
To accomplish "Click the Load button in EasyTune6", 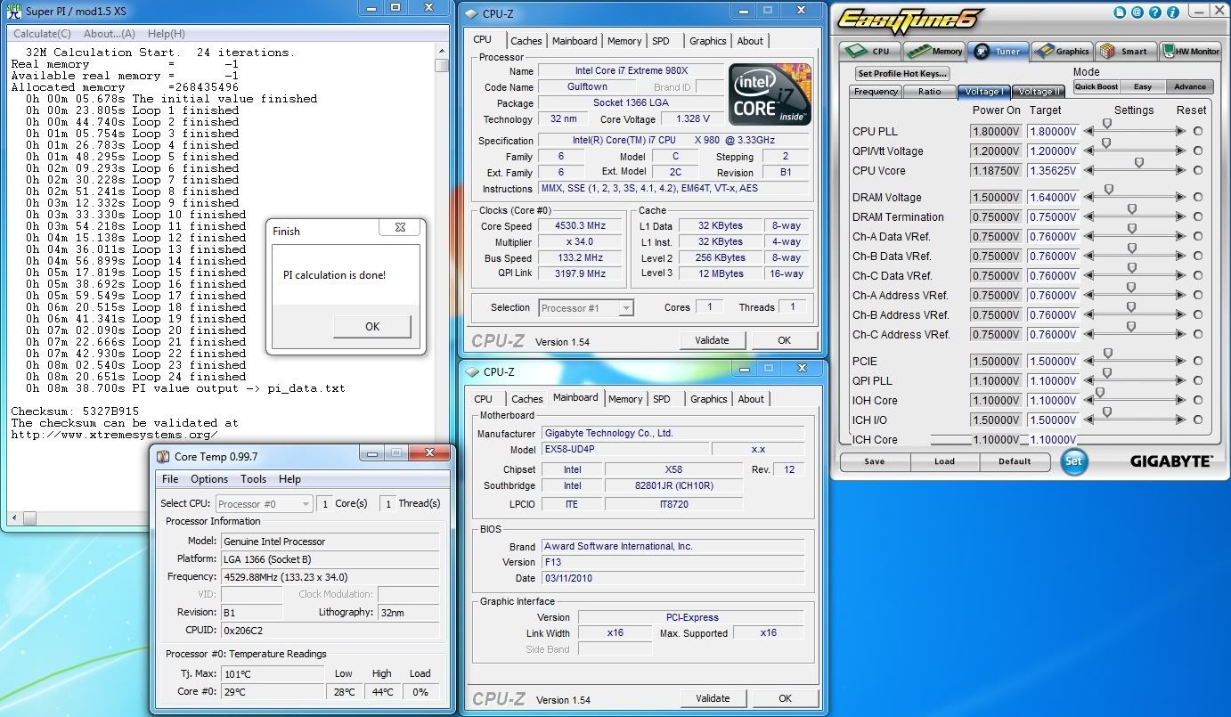I will (x=944, y=461).
